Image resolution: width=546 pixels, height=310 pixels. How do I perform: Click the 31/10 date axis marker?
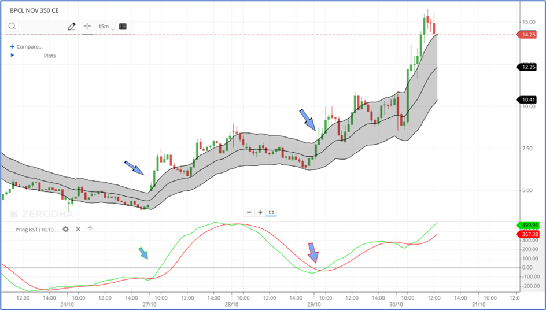pyautogui.click(x=478, y=304)
